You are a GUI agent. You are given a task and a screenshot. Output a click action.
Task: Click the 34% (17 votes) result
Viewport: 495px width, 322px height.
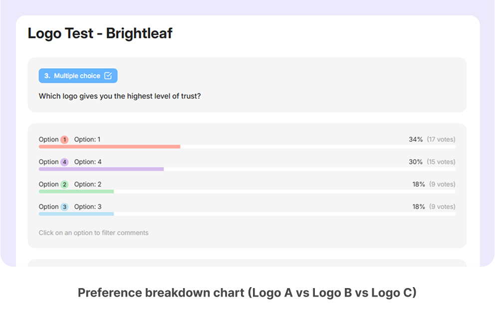(432, 140)
